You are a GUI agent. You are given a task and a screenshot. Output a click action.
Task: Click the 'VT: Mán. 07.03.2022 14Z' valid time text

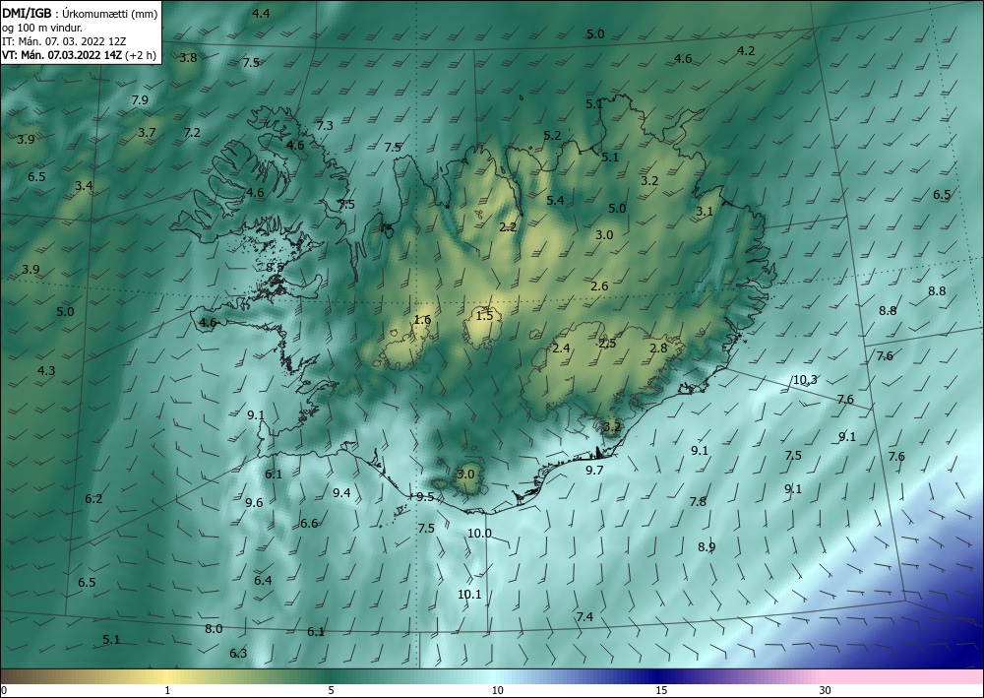(62, 55)
